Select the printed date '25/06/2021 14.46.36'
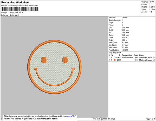The image size is (156, 121). point(107,119)
